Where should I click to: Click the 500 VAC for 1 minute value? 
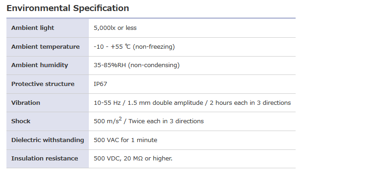click(x=125, y=140)
